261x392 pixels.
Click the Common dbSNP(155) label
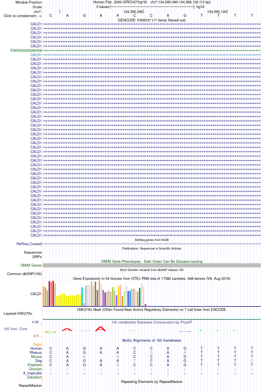point(24,274)
